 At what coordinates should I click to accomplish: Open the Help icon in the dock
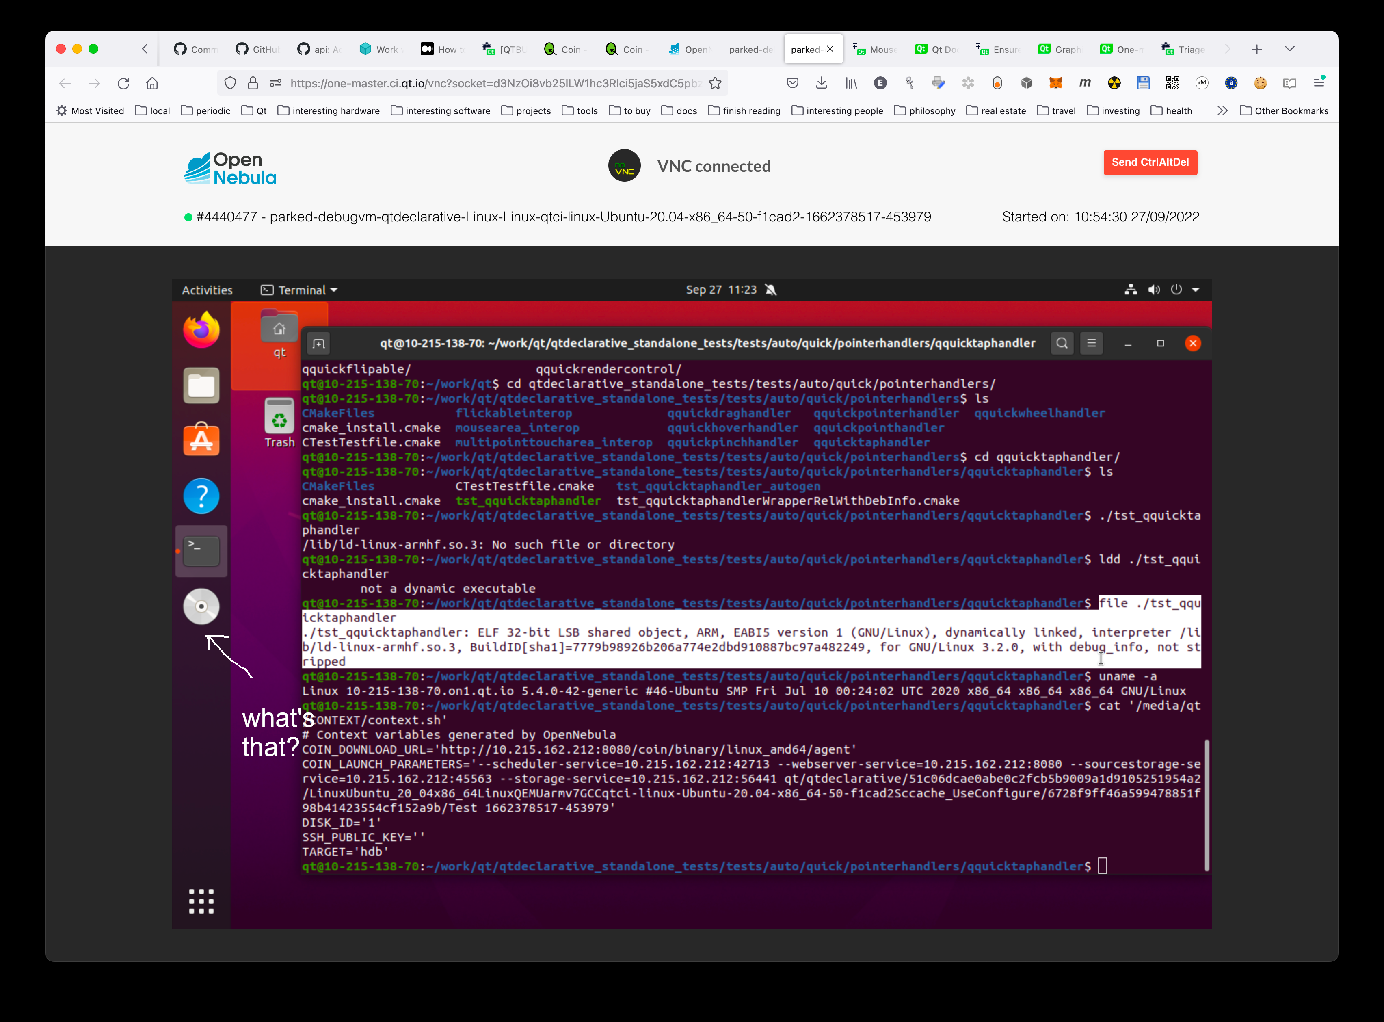(x=201, y=496)
